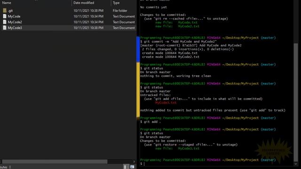Viewport: 301px width, 169px height.
Task: Click the Text Document type of MyCode2
Action: 124,22
